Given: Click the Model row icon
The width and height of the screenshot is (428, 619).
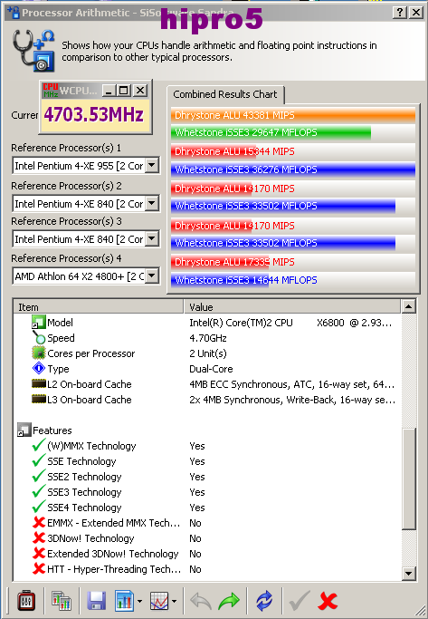Looking at the screenshot, I should pos(39,322).
